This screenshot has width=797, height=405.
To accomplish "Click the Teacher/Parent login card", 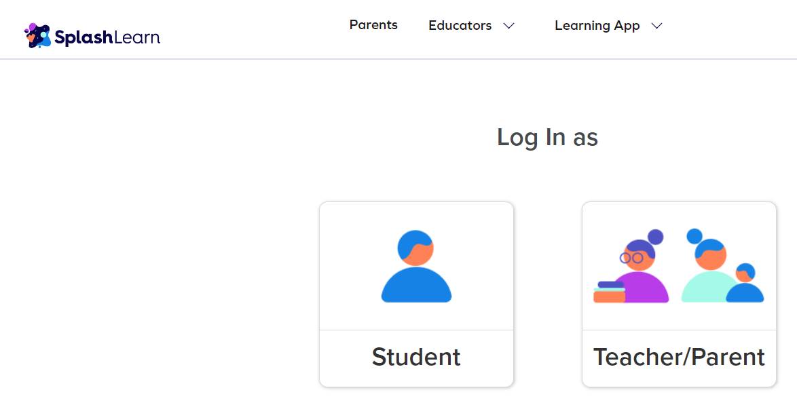I will click(679, 294).
